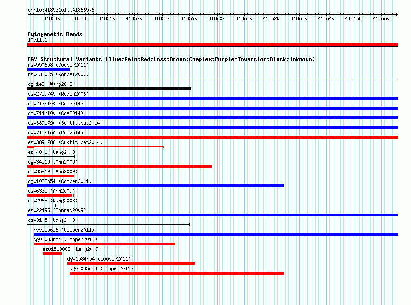Viewport: 411px width, 305px height.
Task: Click the 41857k ruler tick label
Action: (x=134, y=18)
